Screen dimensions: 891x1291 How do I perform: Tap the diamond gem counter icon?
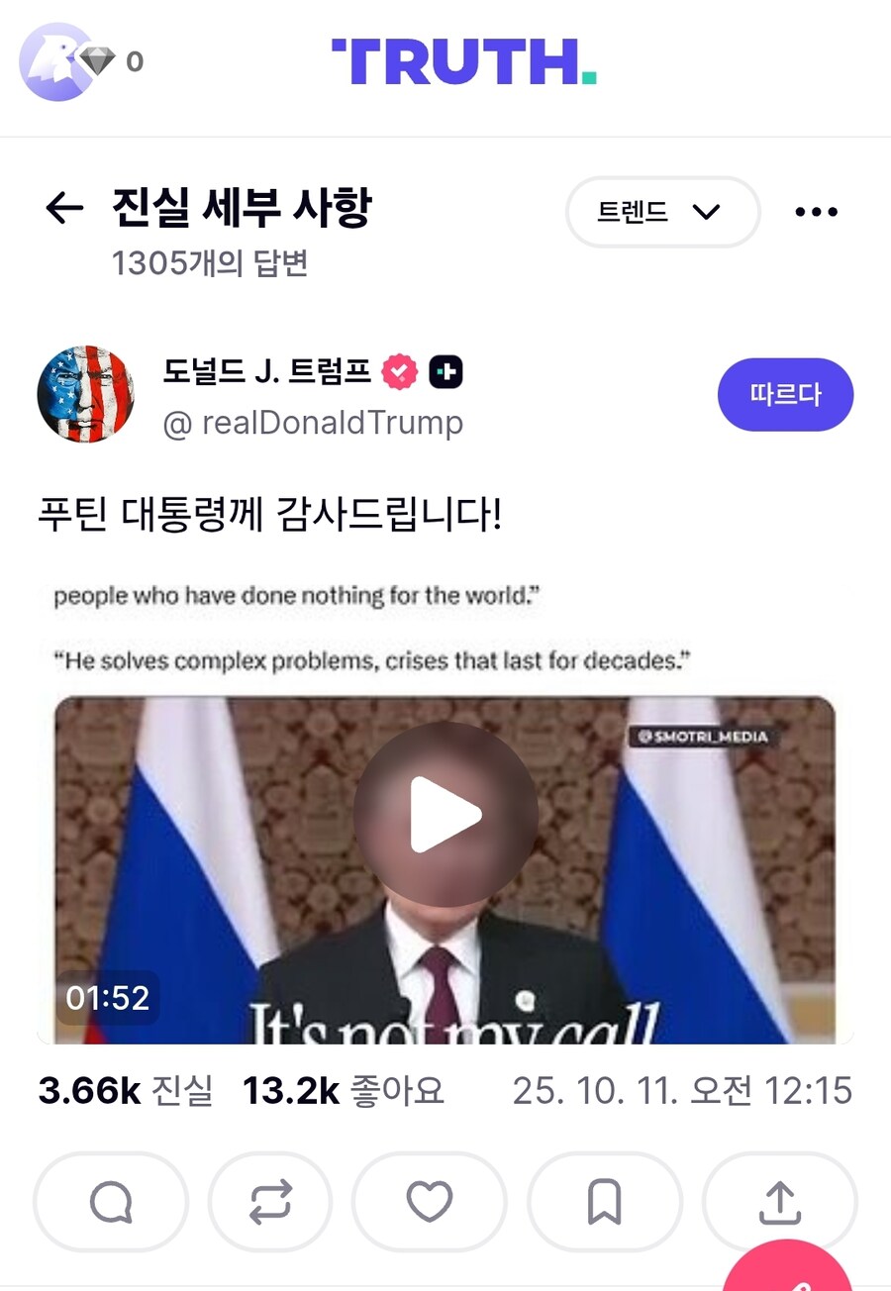pos(98,61)
